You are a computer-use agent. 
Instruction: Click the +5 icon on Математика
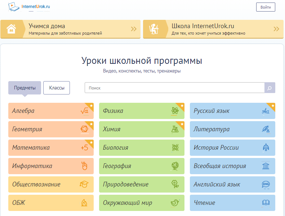click(85, 147)
